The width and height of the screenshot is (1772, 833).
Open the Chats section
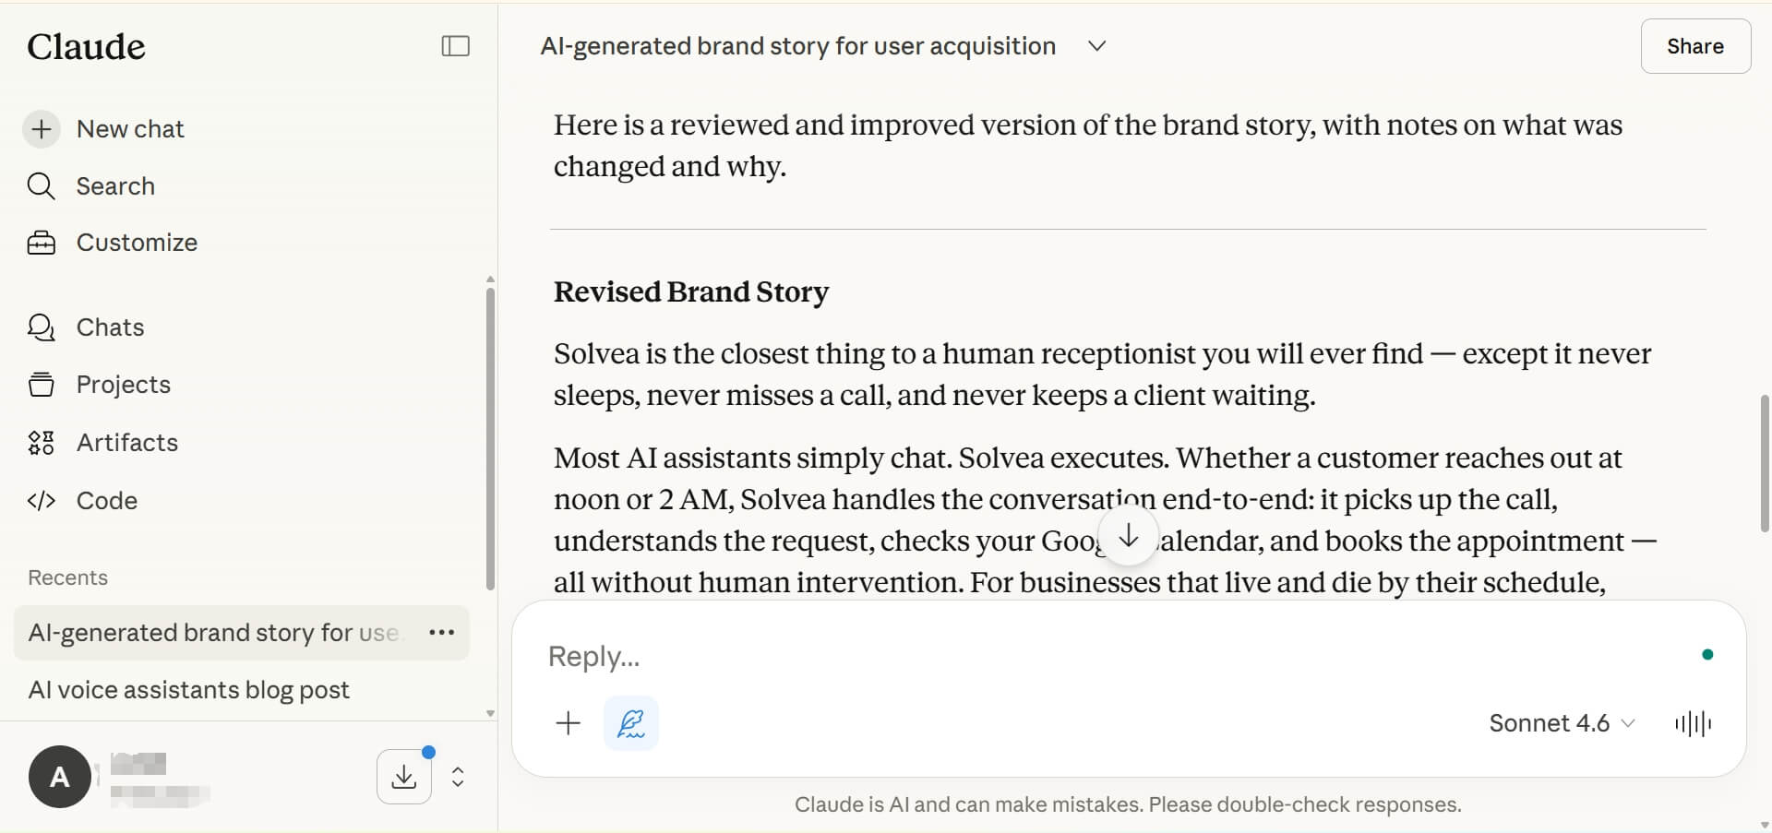coord(110,327)
